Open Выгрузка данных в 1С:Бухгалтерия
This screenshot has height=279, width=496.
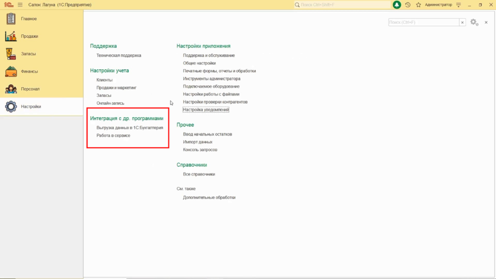click(x=130, y=128)
